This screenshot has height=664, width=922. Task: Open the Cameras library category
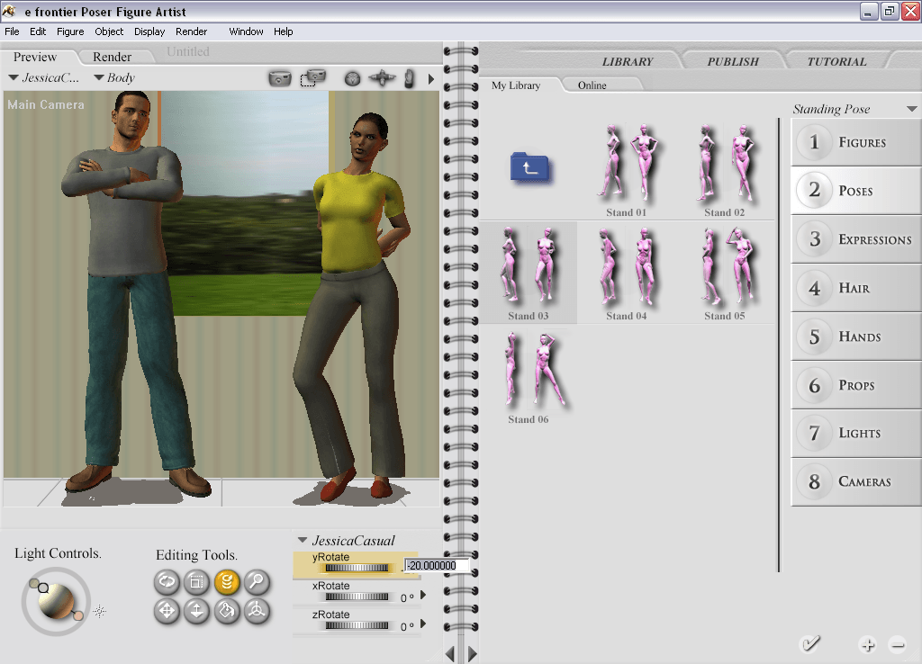[x=856, y=481]
